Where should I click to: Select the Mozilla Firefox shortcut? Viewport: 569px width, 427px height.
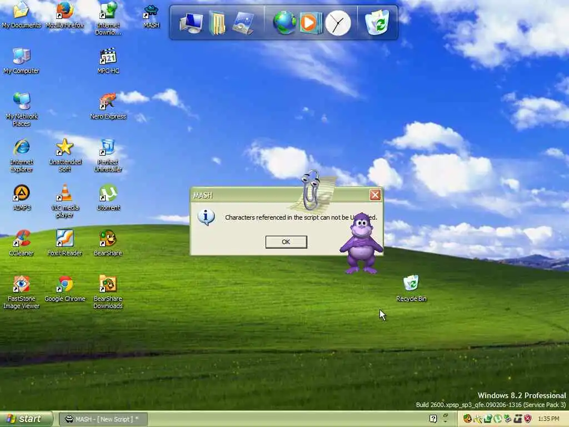point(64,15)
